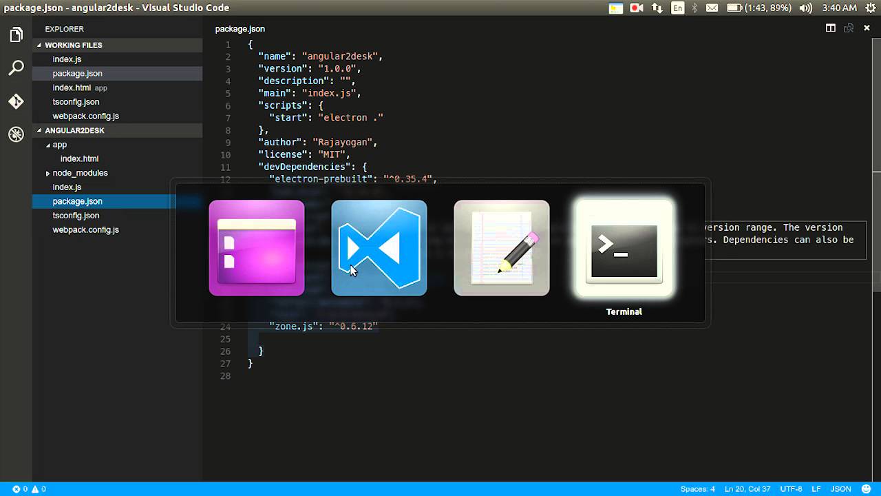
Task: Place cursor on "name": "angular2desk" line
Action: (320, 56)
